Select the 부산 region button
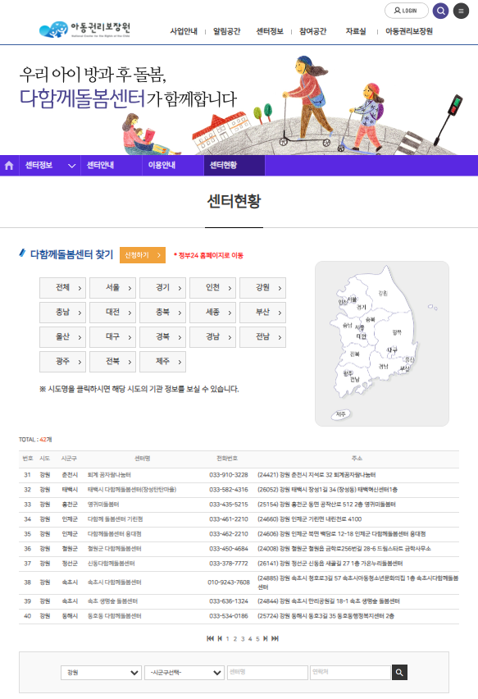Viewport: 478px width, 699px height. (x=262, y=313)
